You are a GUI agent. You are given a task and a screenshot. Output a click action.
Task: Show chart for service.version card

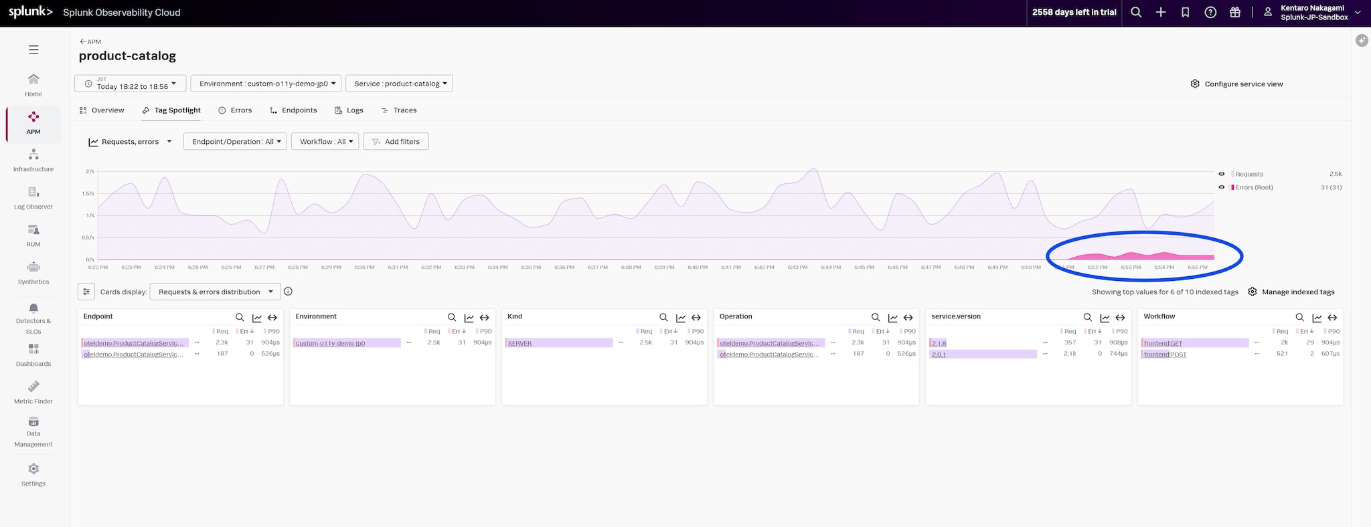(x=1105, y=317)
